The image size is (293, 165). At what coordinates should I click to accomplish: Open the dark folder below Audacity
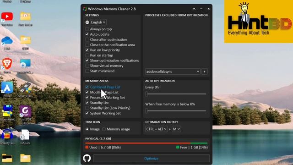[7, 158]
